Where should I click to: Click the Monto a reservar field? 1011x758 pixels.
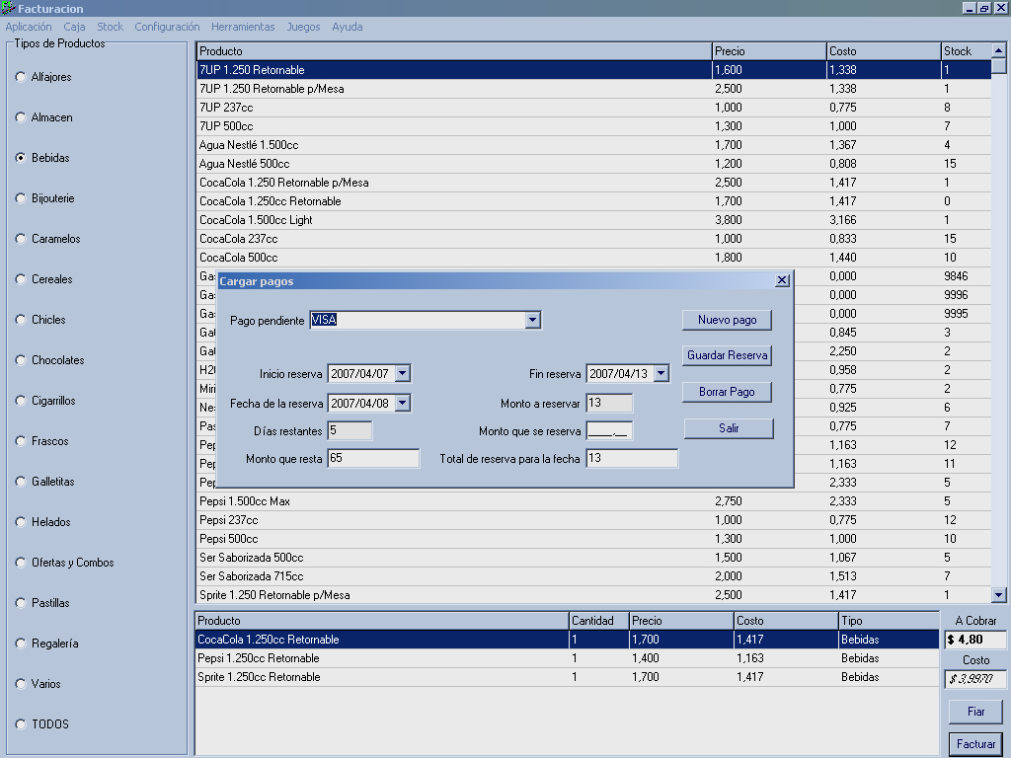[x=609, y=403]
